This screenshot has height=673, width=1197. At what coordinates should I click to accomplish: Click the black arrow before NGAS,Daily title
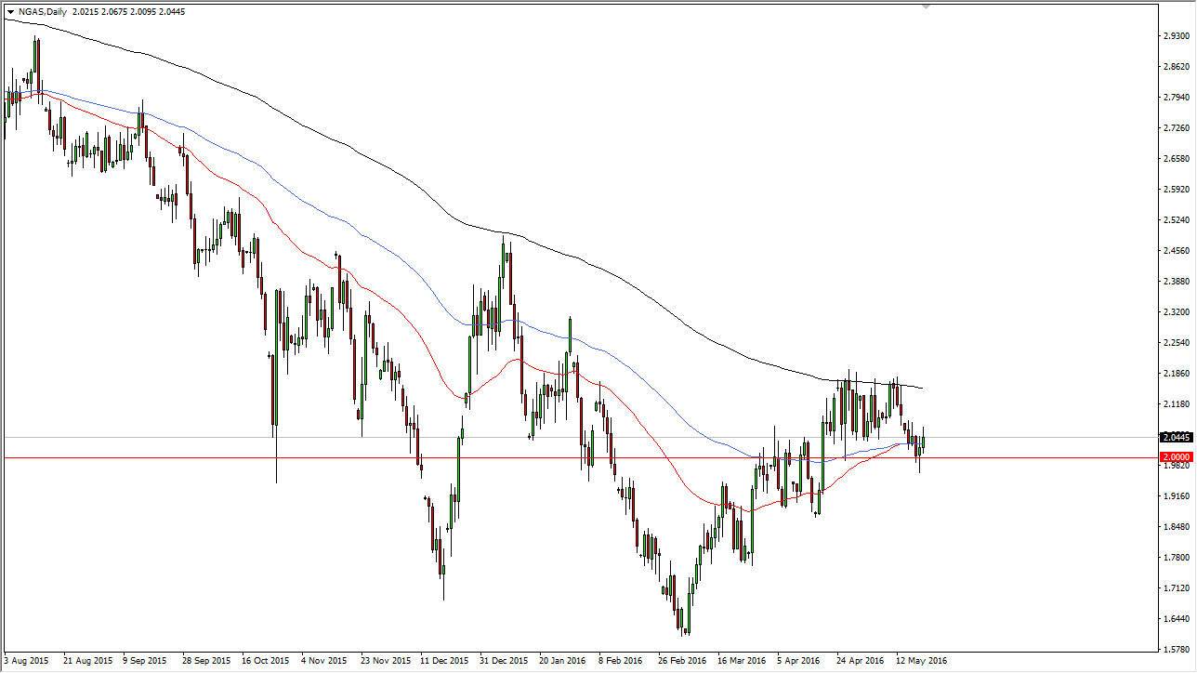[x=10, y=12]
